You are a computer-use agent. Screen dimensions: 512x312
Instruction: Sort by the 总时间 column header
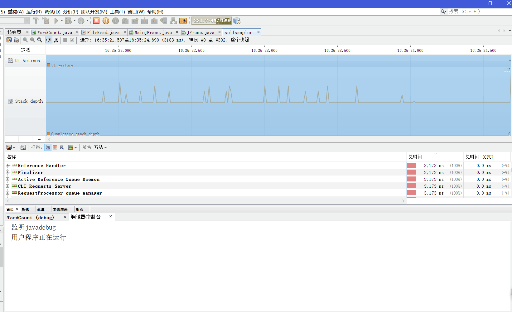tap(435, 157)
